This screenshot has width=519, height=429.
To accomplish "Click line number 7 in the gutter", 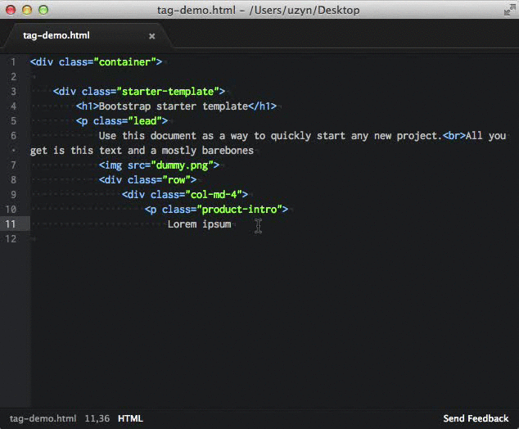I will point(13,165).
